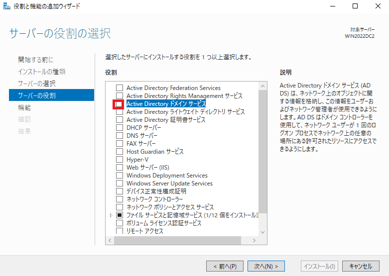Check the FAX サーバー checkbox
The height and width of the screenshot is (276, 389).
(x=120, y=143)
